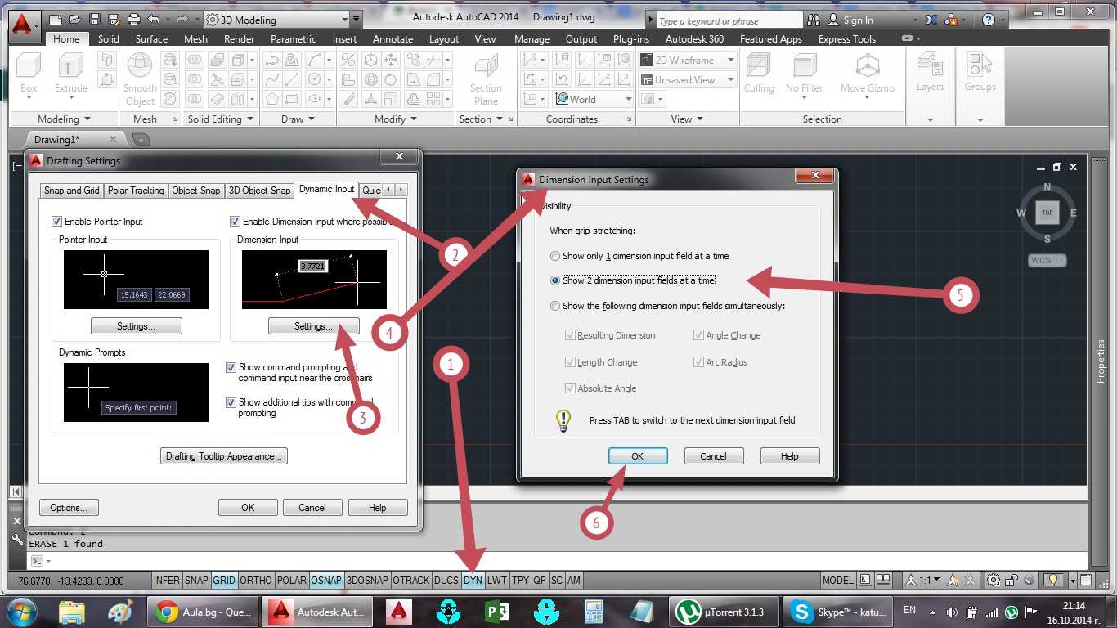Screen dimensions: 1117x628
Task: Click the Save icon in quick access toolbar
Action: coord(94,19)
